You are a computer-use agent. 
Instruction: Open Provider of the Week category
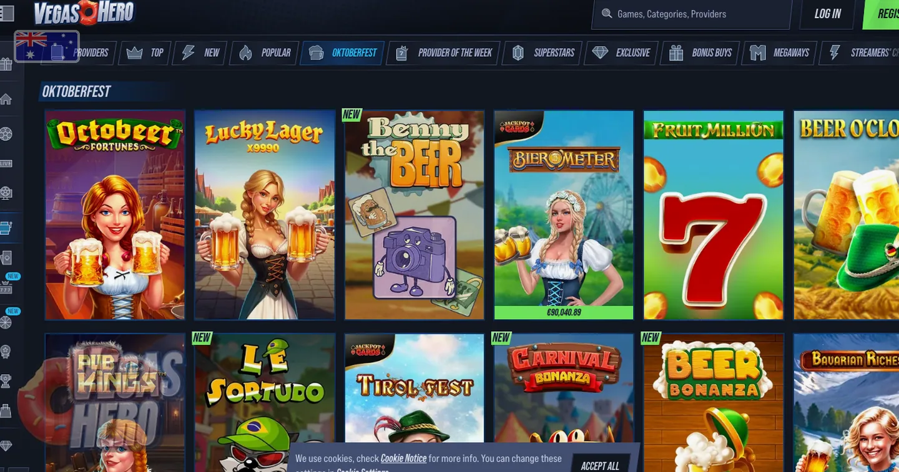pos(444,53)
